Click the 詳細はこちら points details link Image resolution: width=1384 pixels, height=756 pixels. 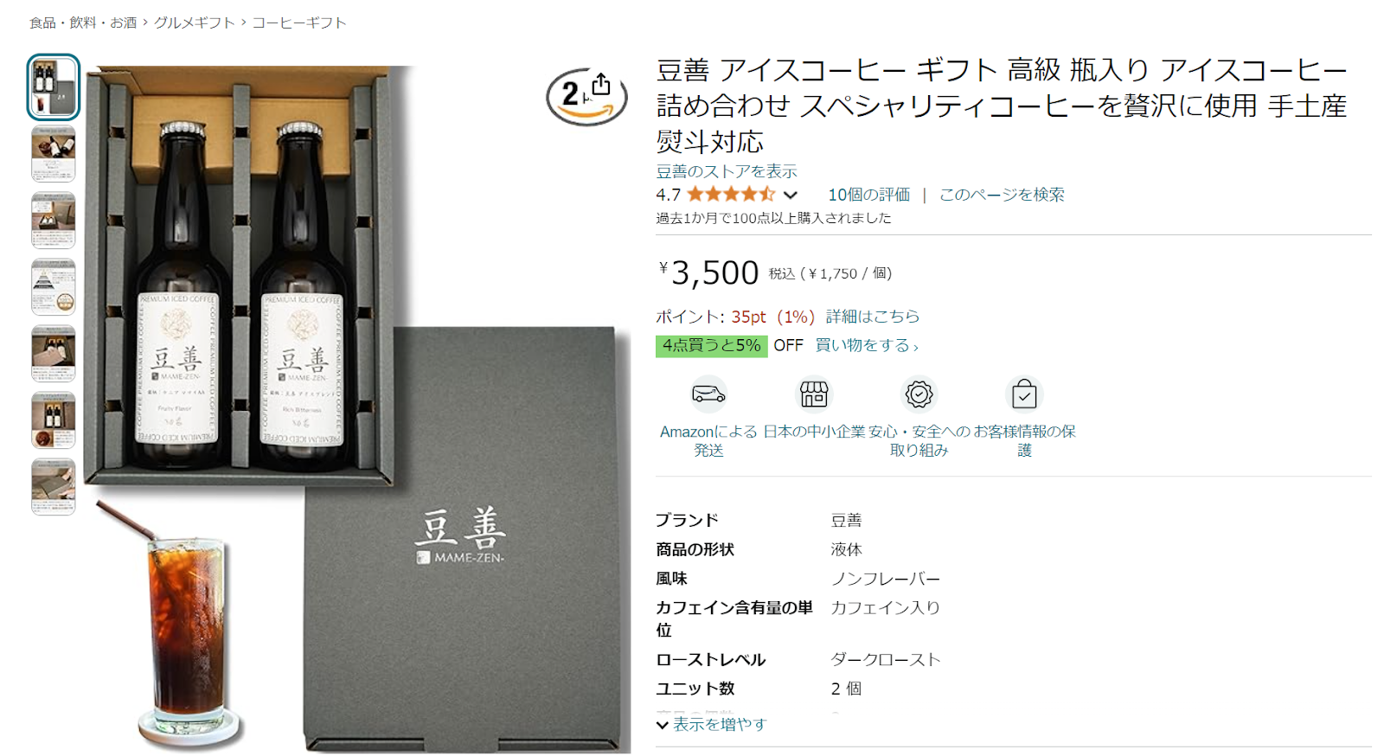pos(873,317)
